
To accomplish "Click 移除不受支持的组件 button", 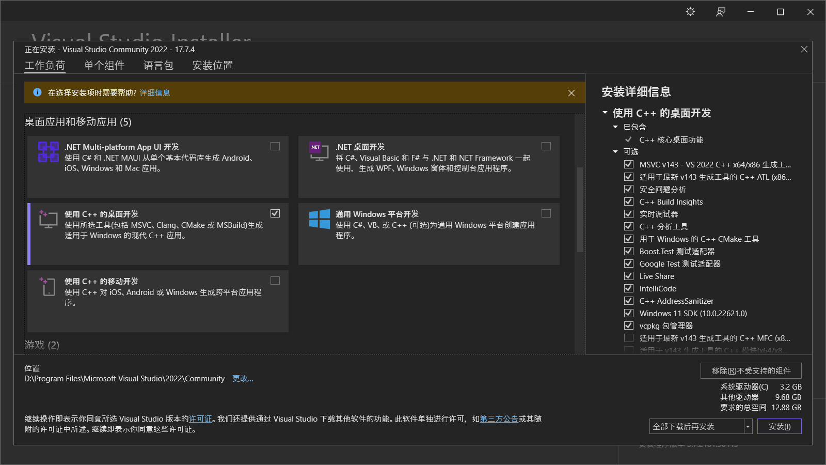I will (x=751, y=370).
